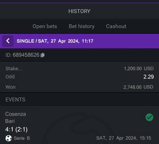Copy the bet ID with the clipboard icon

43,55
